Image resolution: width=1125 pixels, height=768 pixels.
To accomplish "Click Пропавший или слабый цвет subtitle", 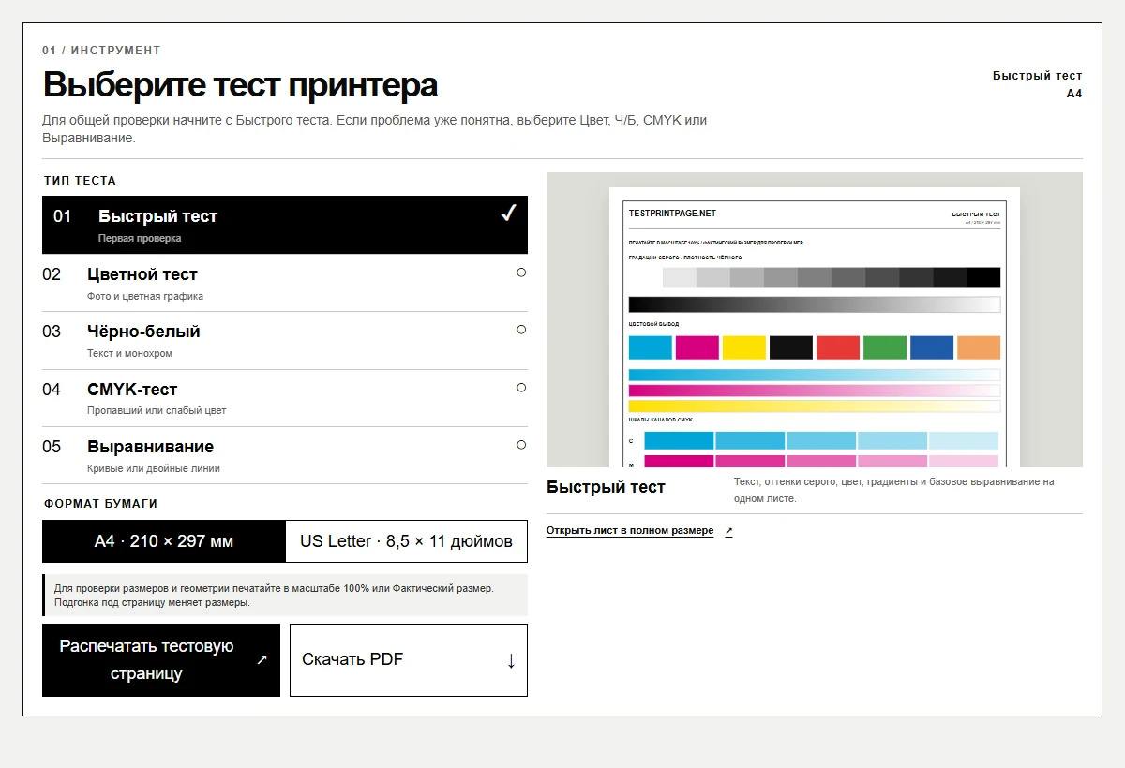I will (157, 410).
